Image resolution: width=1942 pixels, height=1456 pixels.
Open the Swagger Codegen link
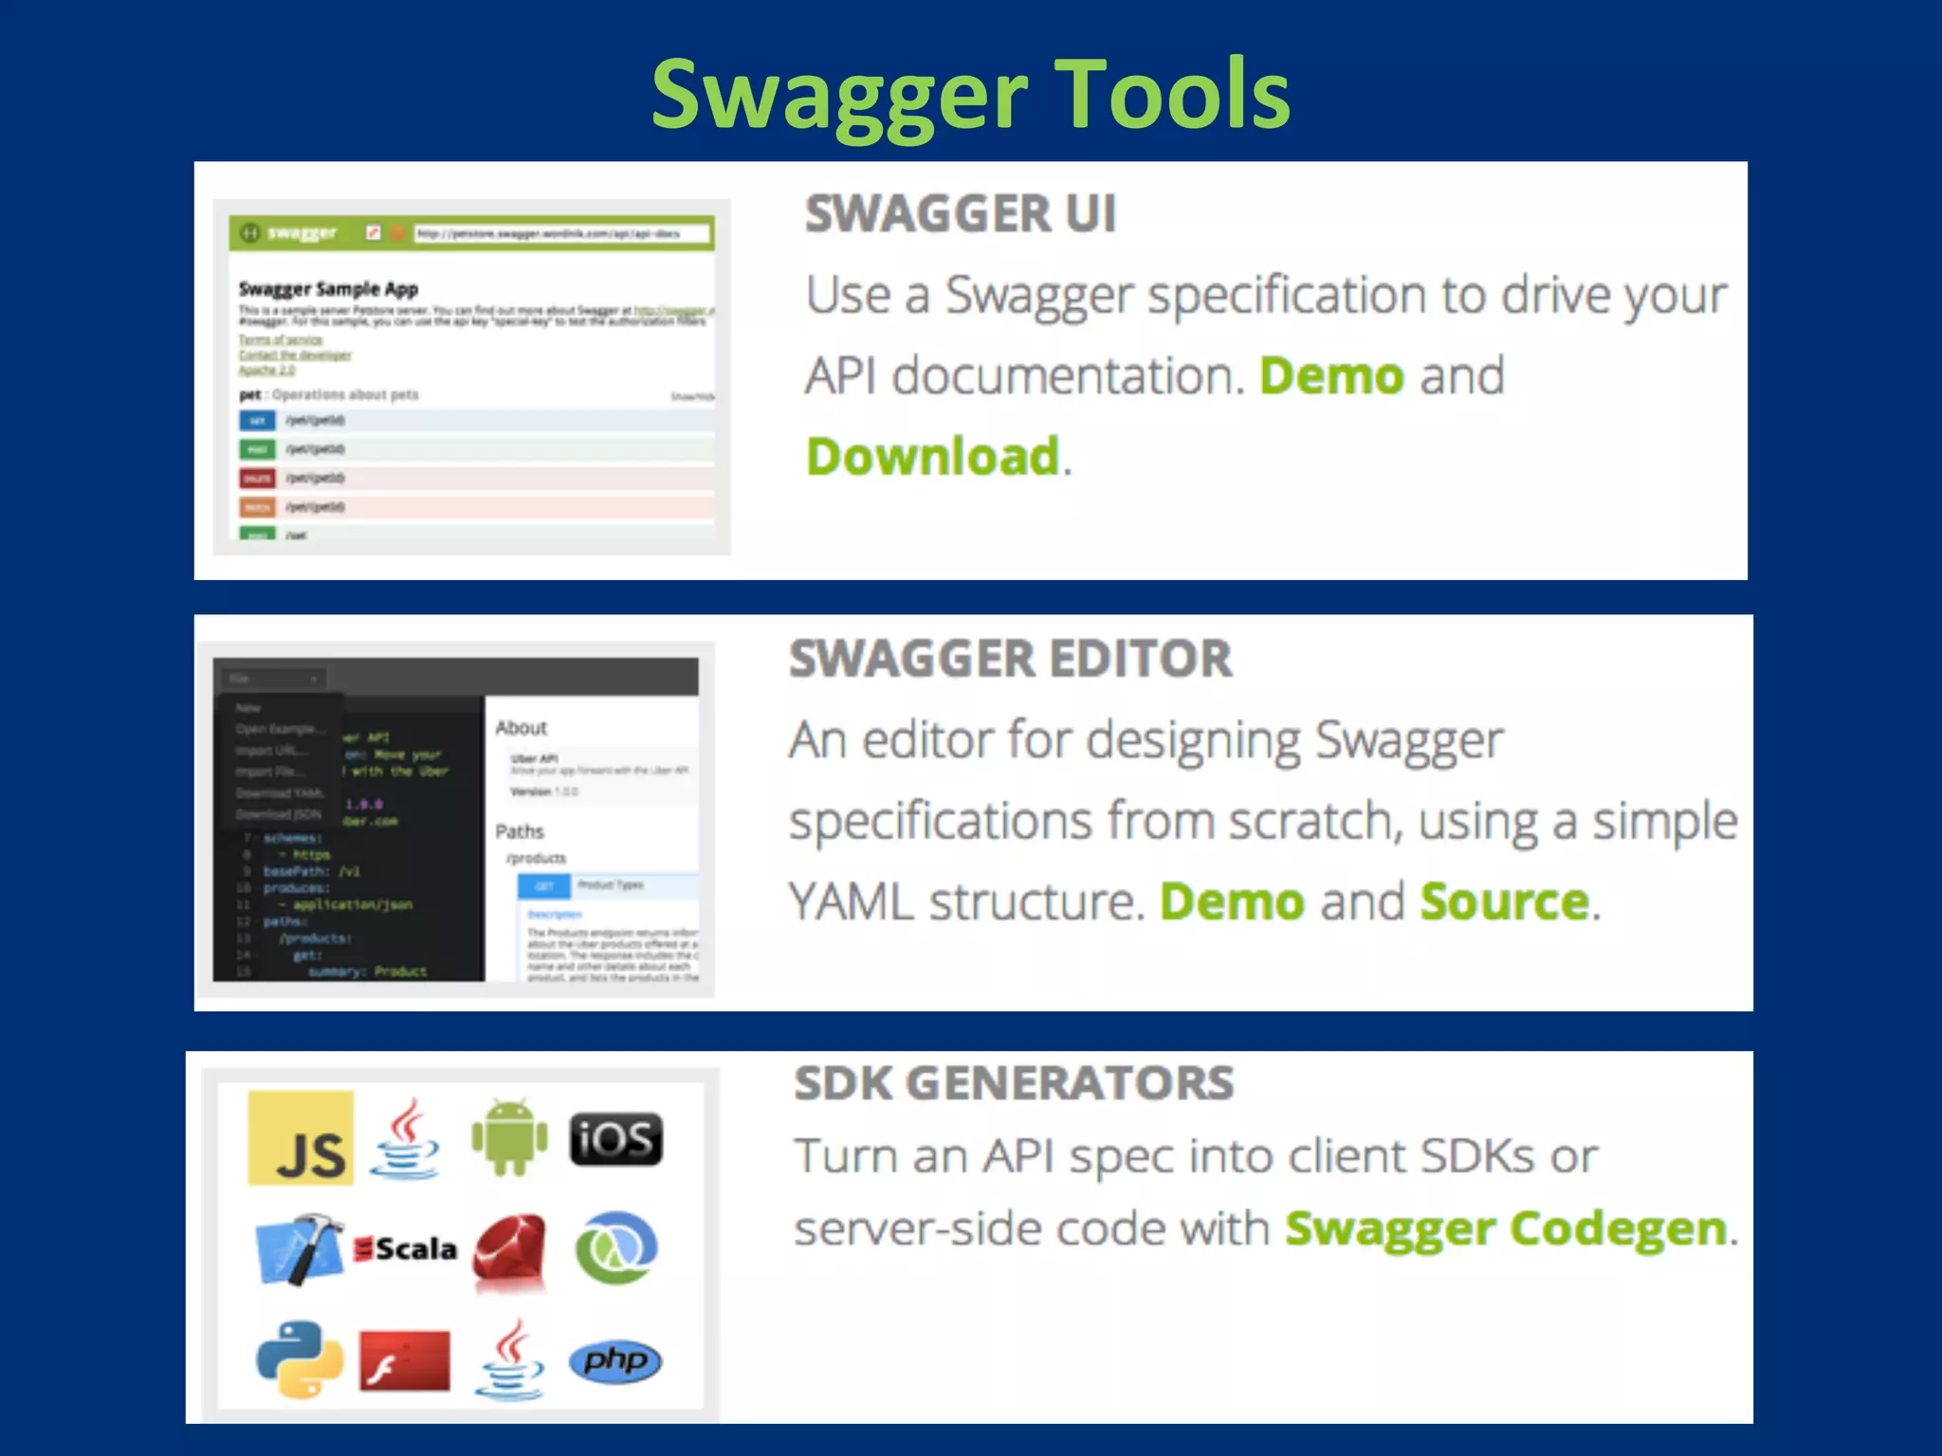pyautogui.click(x=1506, y=1228)
